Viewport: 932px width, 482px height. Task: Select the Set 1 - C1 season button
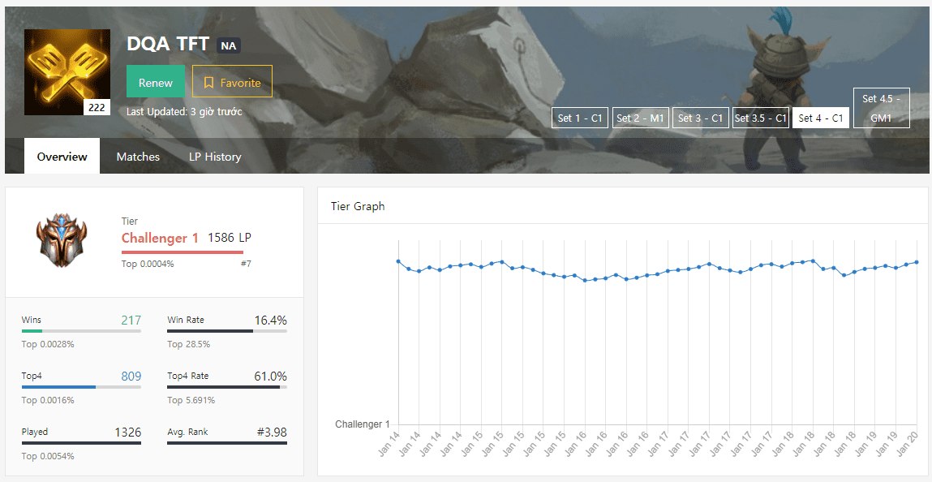pos(580,118)
